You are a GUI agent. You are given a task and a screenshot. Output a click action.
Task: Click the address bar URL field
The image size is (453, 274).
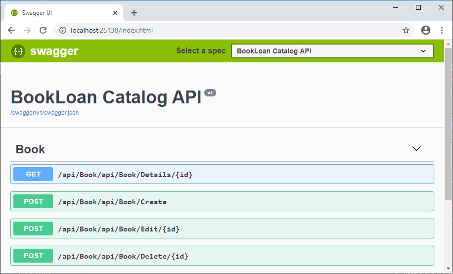(234, 30)
